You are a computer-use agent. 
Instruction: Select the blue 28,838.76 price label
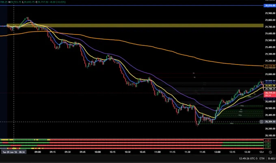270,82
